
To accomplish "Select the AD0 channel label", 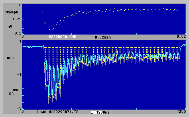I will (x=11, y=58).
